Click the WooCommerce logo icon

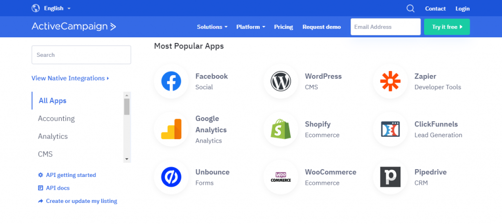click(x=280, y=177)
